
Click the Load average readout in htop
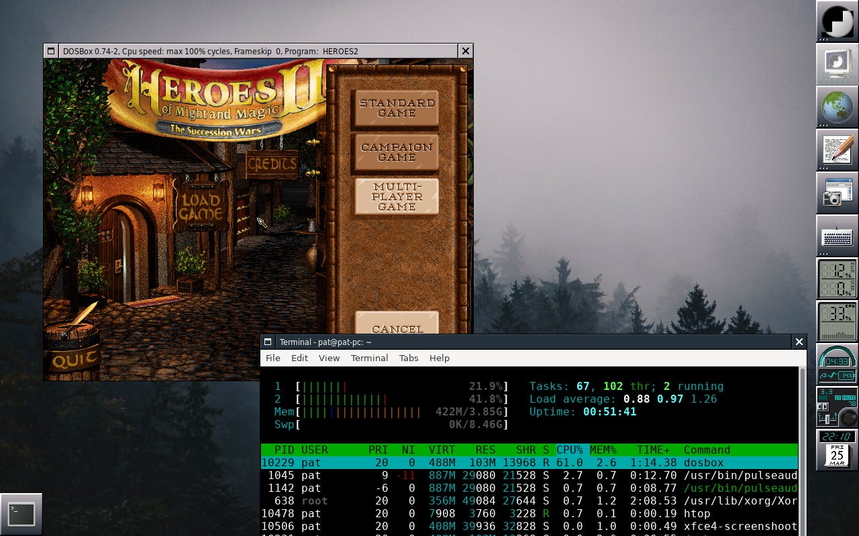pos(623,399)
